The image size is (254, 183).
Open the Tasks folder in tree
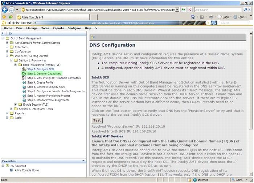click(18, 118)
